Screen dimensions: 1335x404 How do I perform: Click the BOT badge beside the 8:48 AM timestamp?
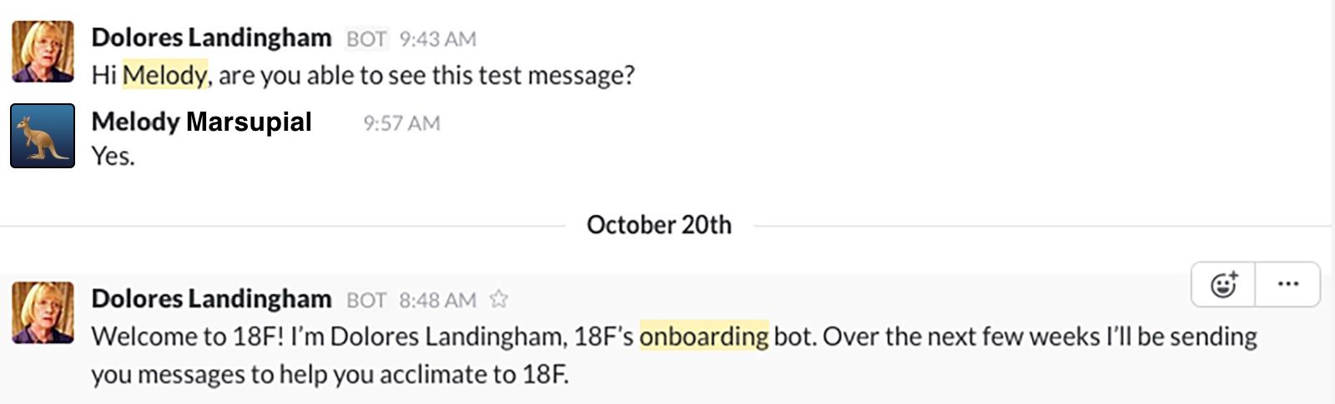click(366, 300)
